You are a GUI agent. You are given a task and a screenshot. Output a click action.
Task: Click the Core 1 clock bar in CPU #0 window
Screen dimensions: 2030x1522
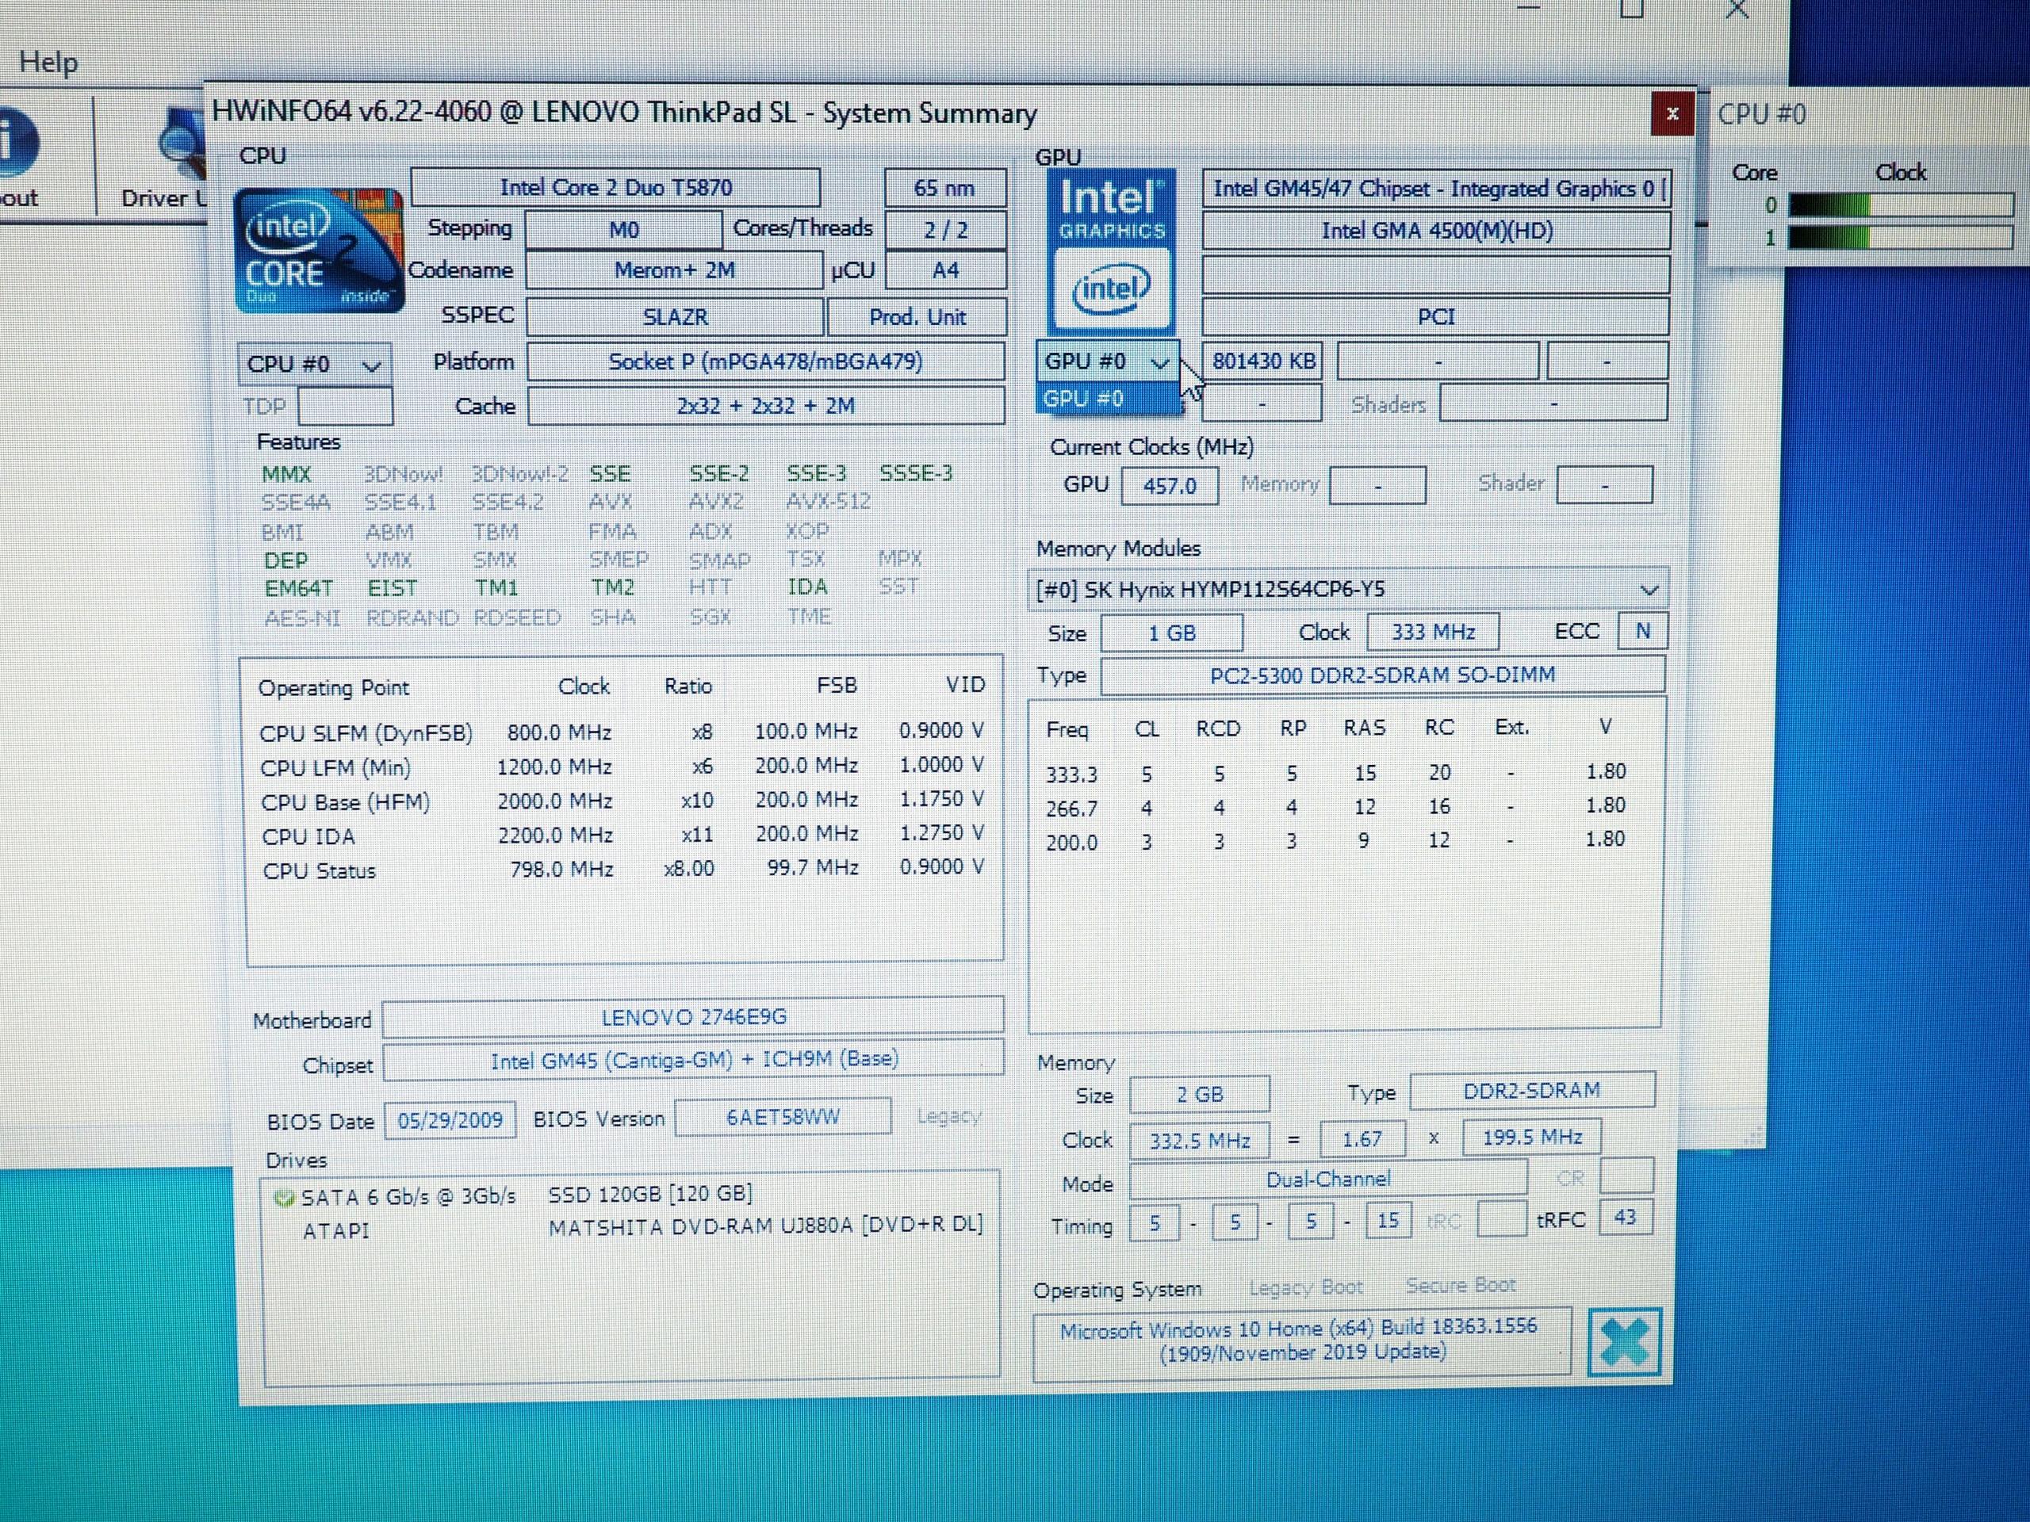[x=1901, y=238]
